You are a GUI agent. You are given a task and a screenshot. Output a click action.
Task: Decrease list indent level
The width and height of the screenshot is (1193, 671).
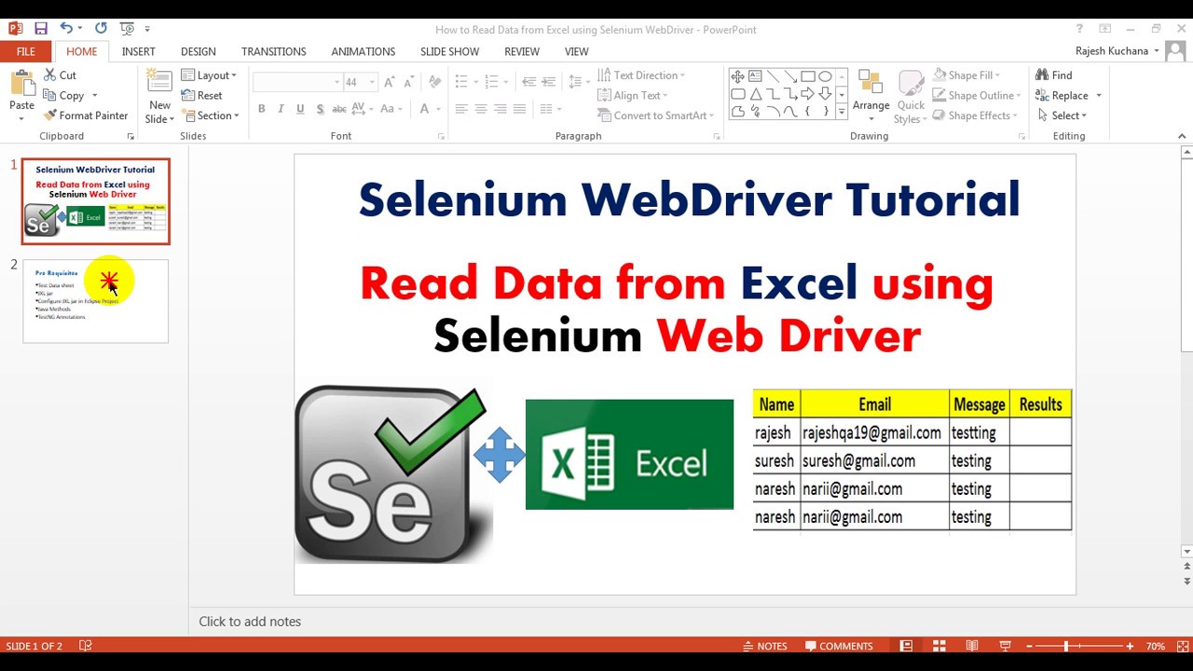tap(529, 82)
